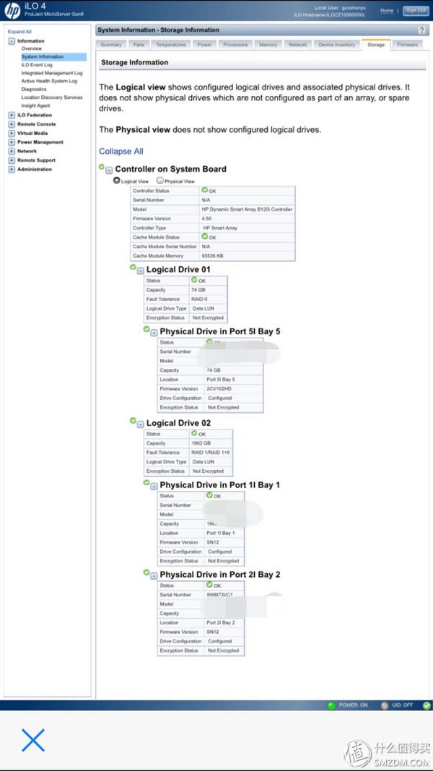Click the green health status checkmark in footer
This screenshot has width=433, height=771.
(x=426, y=705)
